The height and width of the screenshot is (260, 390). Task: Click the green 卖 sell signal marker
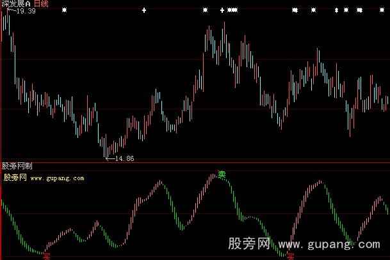pos(222,174)
